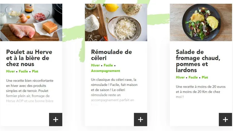Open the chicken and Herve cheese photo
This screenshot has width=233, height=131.
31,22
